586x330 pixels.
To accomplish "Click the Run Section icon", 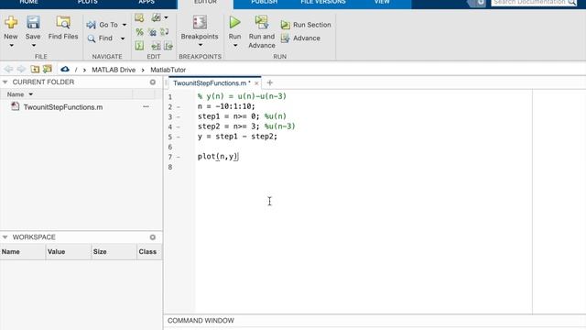I will click(285, 25).
